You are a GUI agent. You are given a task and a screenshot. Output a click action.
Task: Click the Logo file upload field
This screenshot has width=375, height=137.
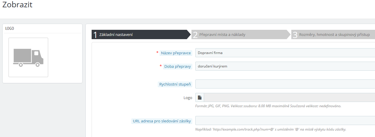[289, 98]
